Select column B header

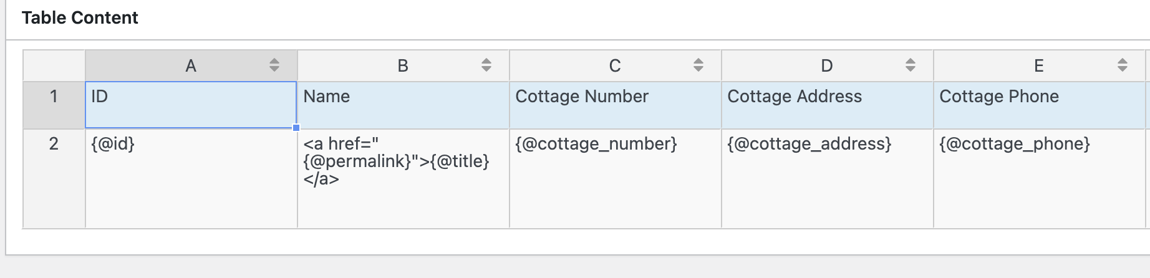click(403, 65)
